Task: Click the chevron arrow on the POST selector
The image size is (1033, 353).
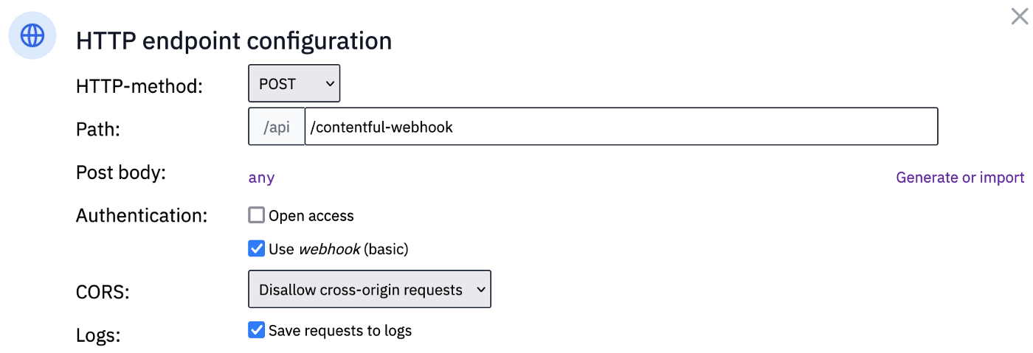Action: click(x=329, y=84)
